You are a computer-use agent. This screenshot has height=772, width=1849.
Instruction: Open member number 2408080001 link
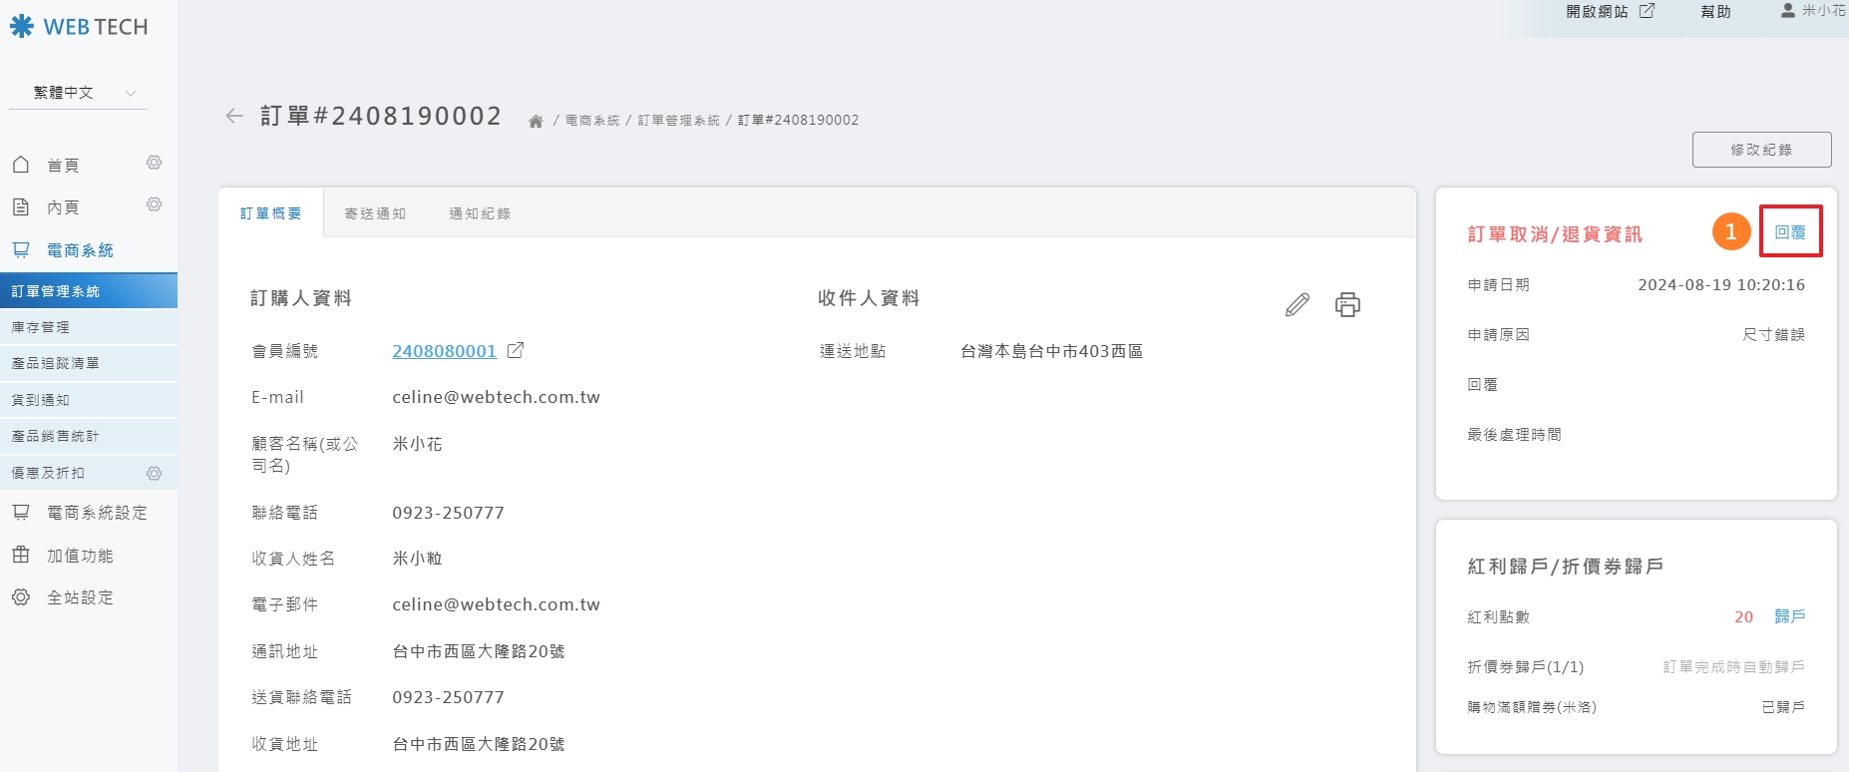click(444, 351)
